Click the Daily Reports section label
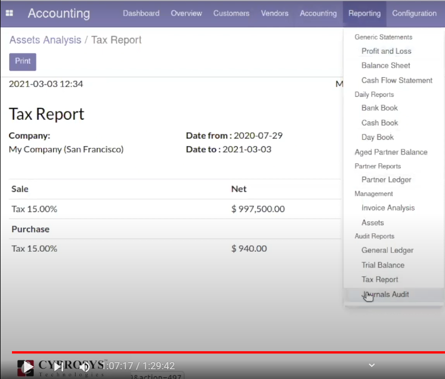Image resolution: width=445 pixels, height=379 pixels. tap(374, 95)
